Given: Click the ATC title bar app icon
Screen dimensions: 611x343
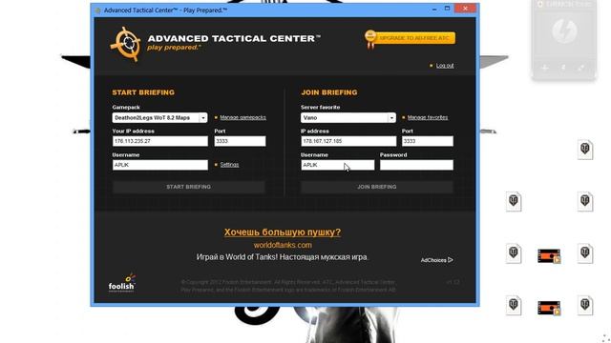Looking at the screenshot, I should tap(97, 10).
